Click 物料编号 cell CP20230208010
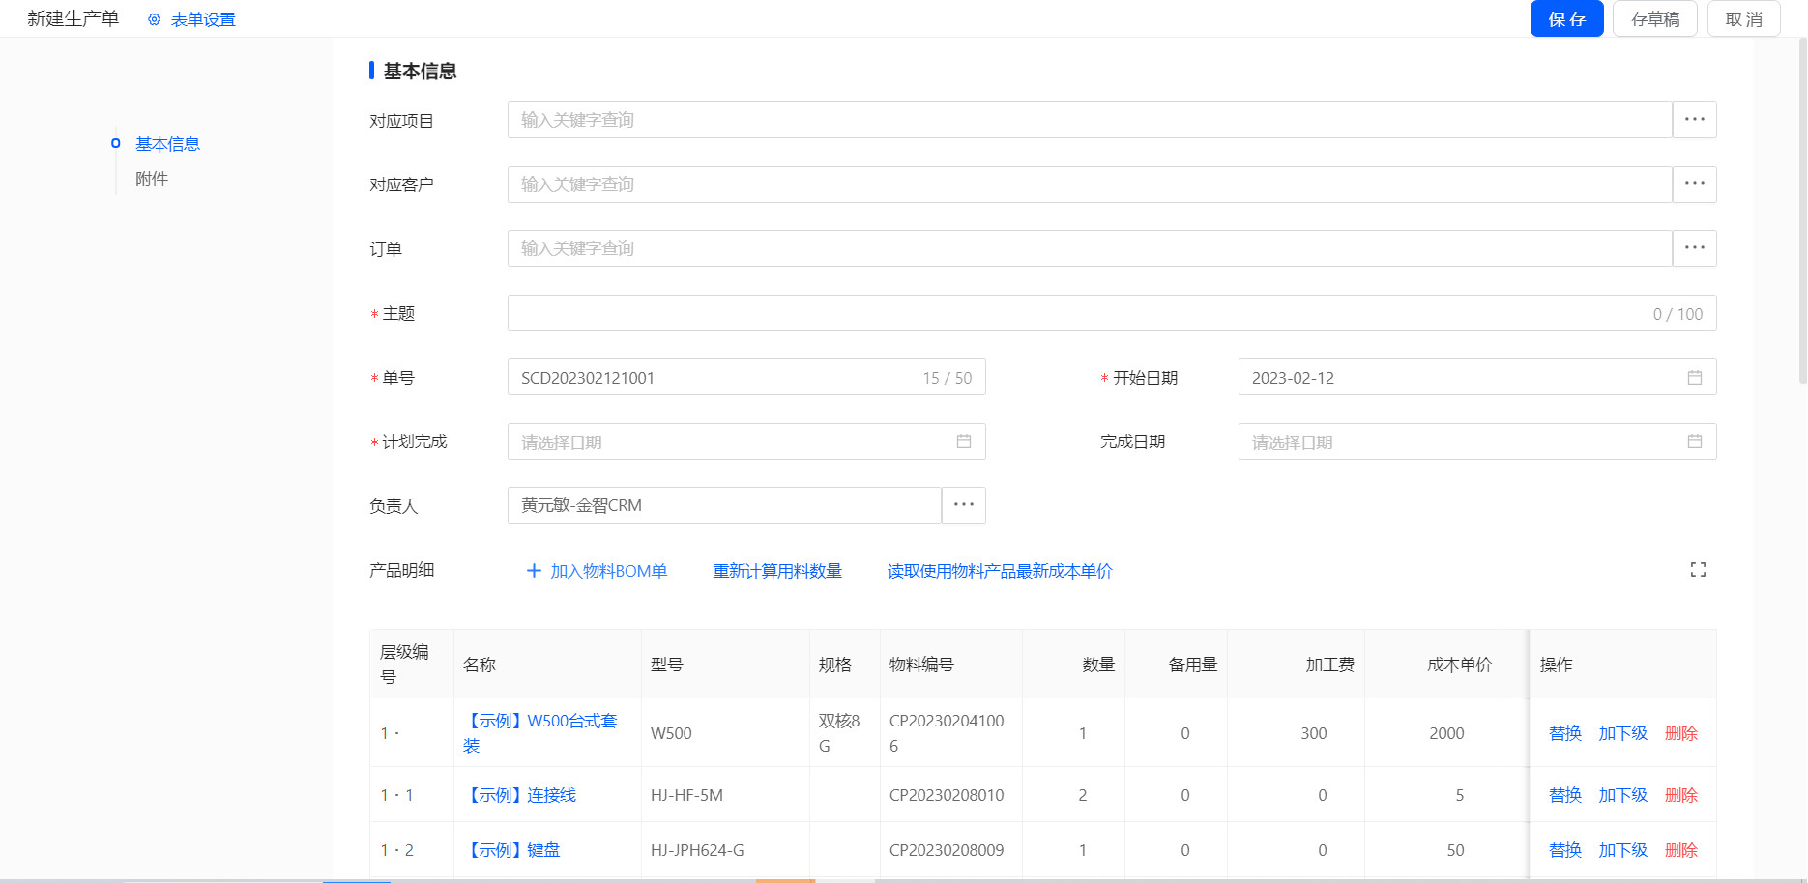 (947, 795)
